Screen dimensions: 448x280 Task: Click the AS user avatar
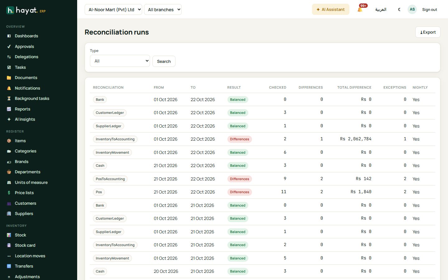click(x=412, y=9)
